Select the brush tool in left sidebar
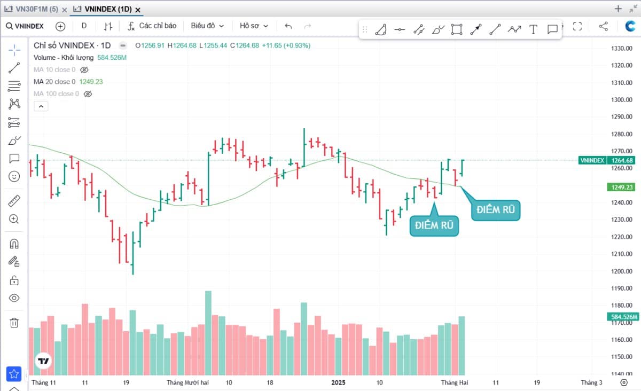This screenshot has height=391, width=641. [14, 140]
